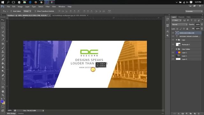This screenshot has width=204, height=115.
Task: Change screen mode icon at toolbox bottom
Action: coord(3,111)
